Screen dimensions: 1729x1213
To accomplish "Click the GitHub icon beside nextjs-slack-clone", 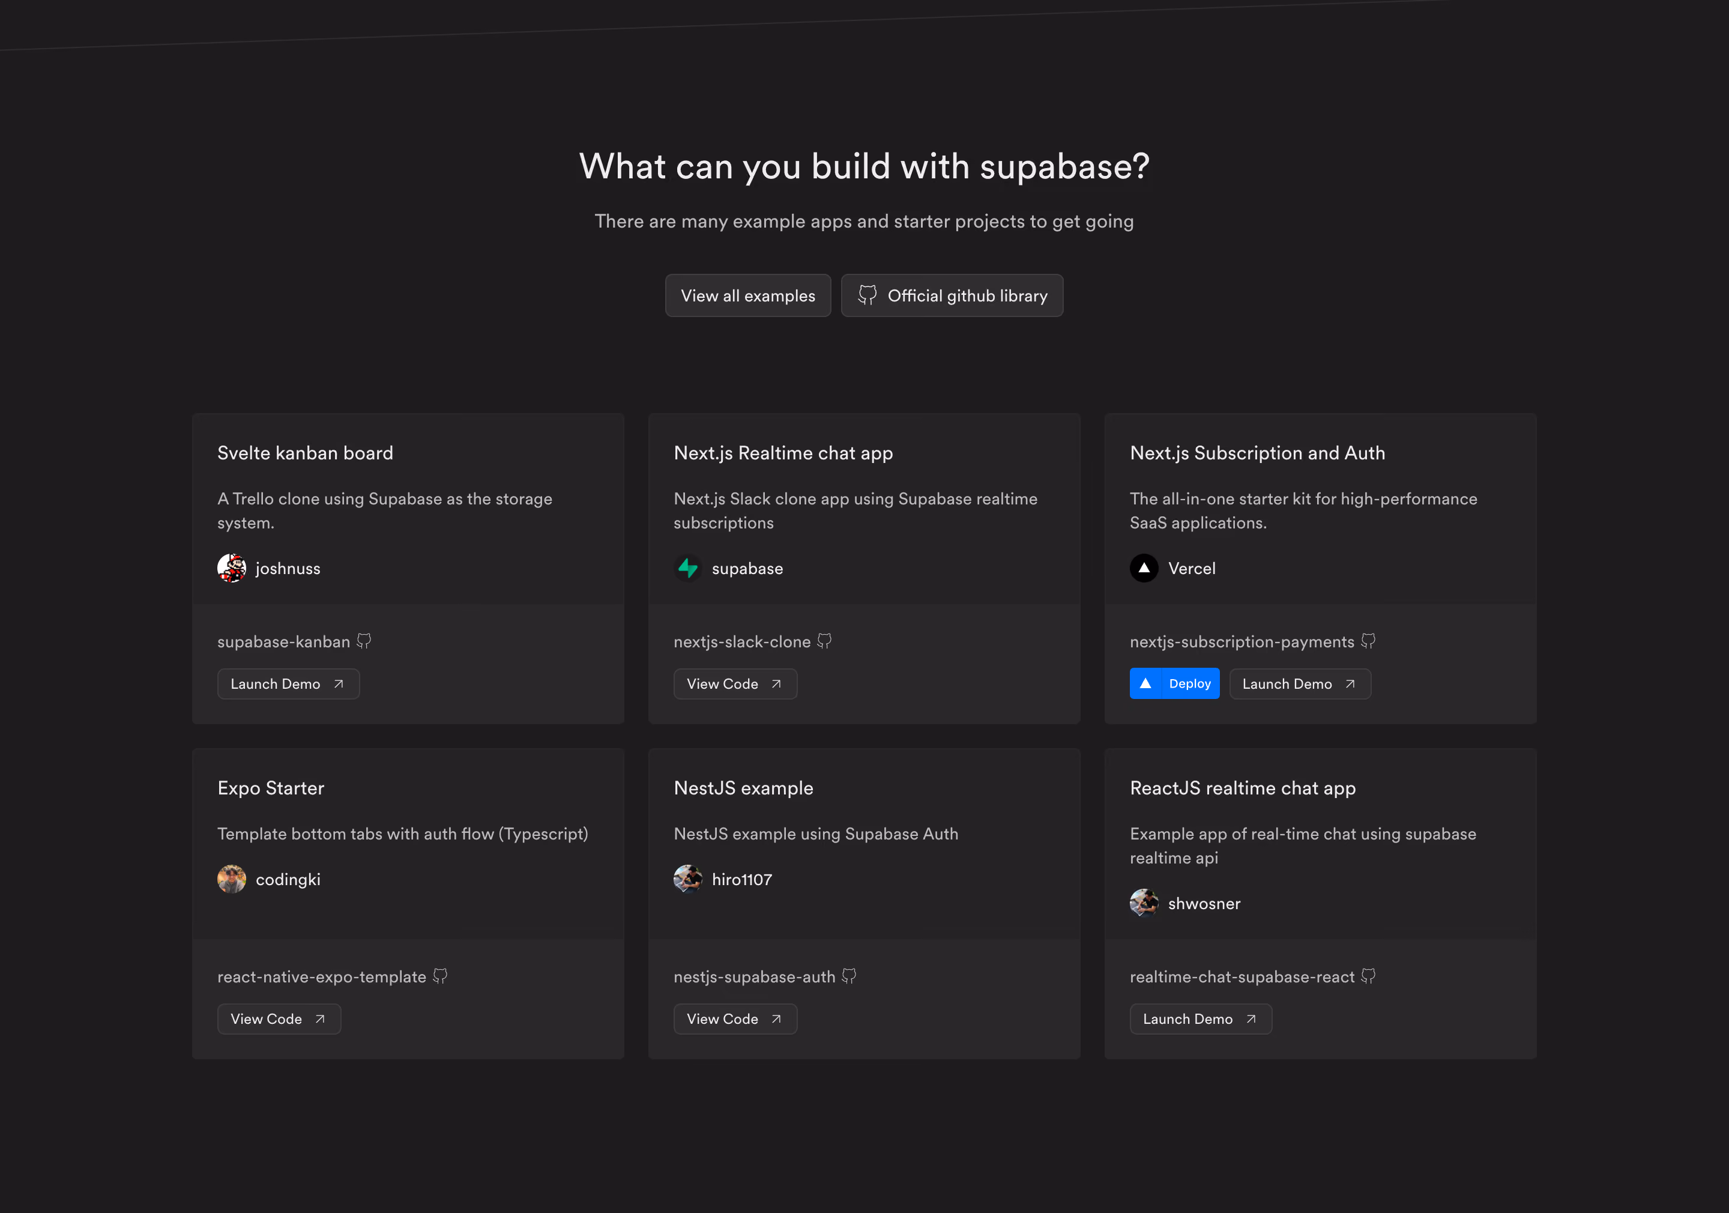I will (825, 641).
